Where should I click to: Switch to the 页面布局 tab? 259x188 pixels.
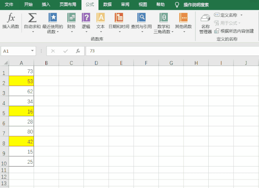point(68,4)
